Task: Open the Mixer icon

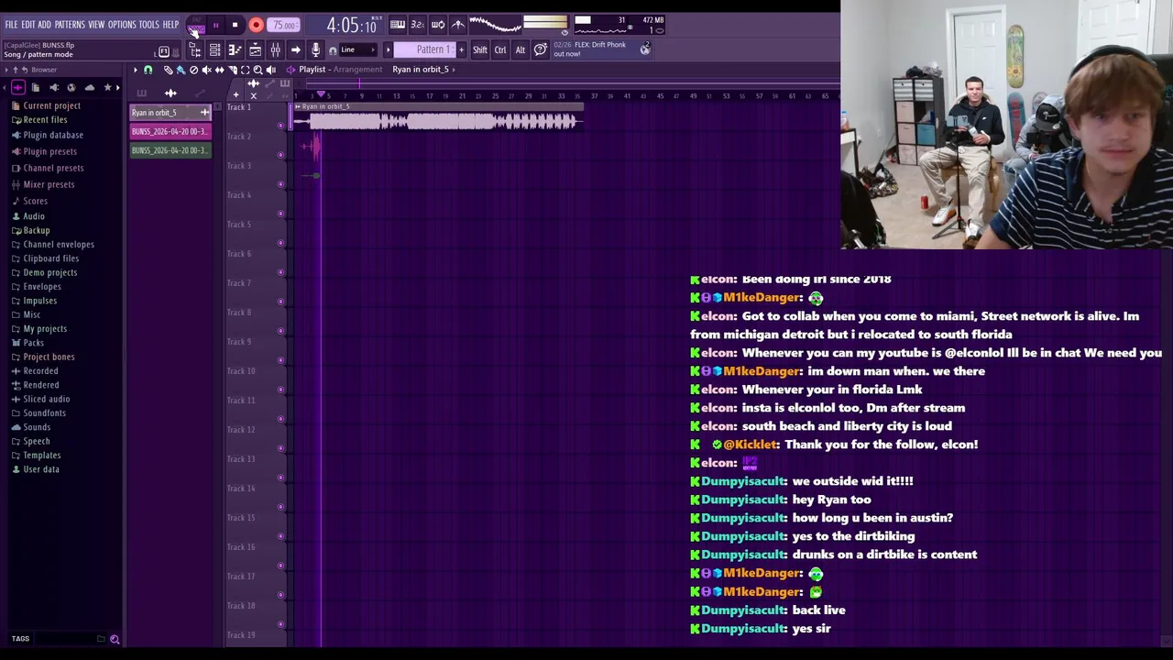Action: pyautogui.click(x=275, y=49)
